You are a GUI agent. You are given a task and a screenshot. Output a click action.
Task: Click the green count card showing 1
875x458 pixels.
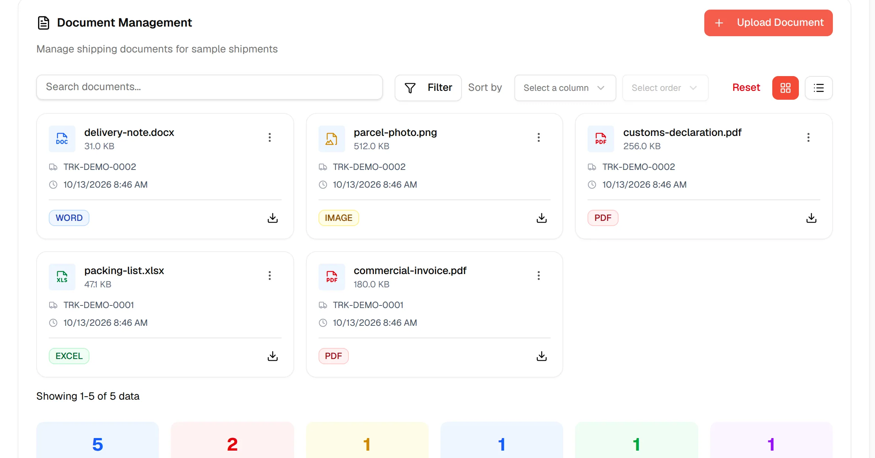click(x=636, y=440)
